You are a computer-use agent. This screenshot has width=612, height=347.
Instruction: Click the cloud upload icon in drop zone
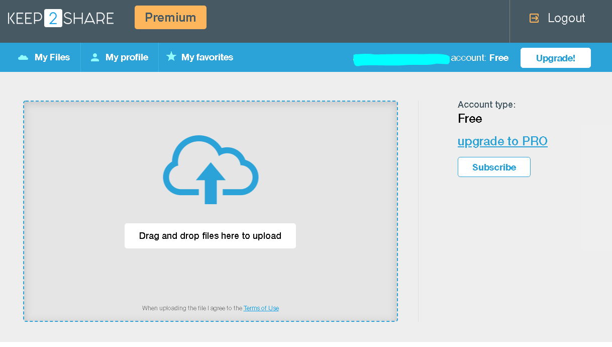(210, 168)
